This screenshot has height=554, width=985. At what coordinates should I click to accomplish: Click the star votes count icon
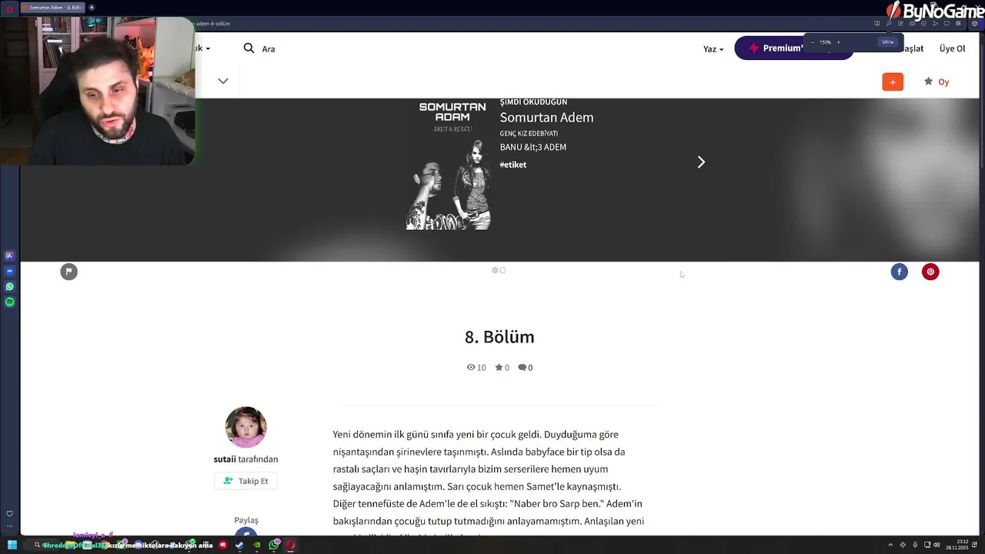coord(499,367)
